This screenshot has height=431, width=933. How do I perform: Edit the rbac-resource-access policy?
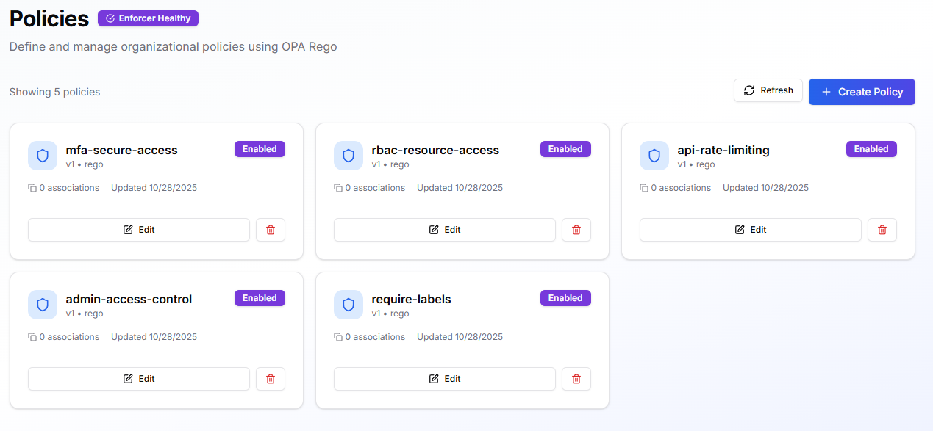(x=444, y=229)
